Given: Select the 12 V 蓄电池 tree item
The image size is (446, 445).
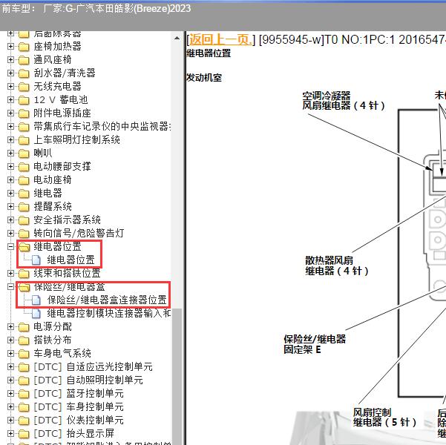Looking at the screenshot, I should point(61,100).
